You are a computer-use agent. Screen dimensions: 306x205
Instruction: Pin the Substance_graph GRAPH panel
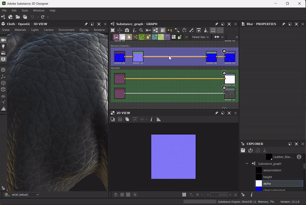click(216, 24)
